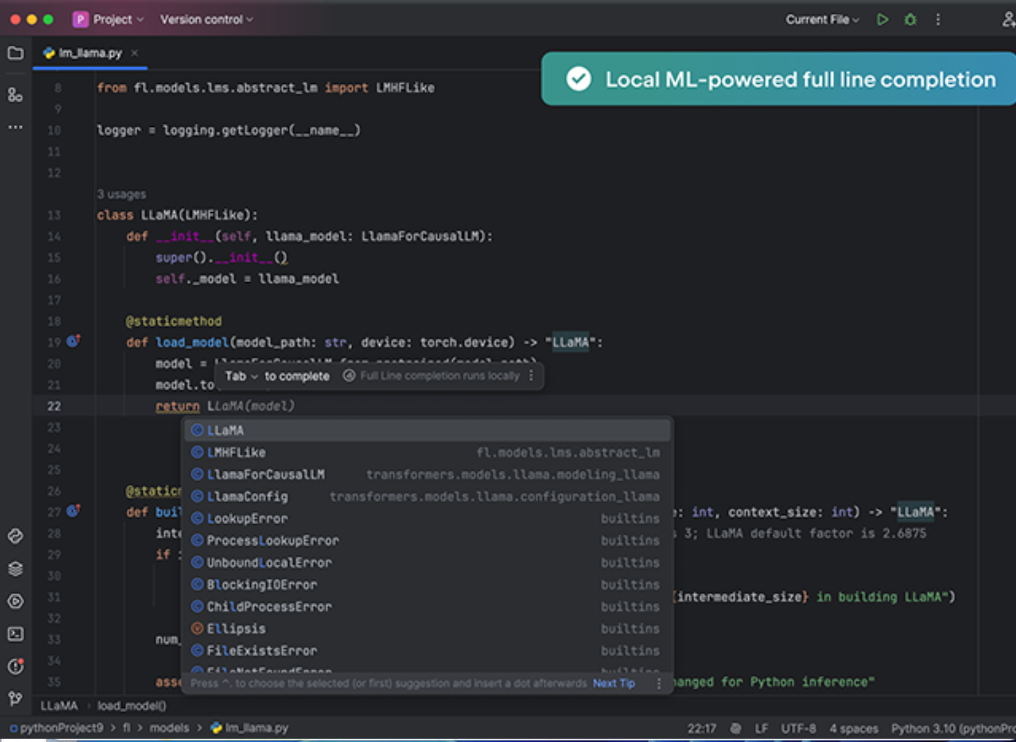Click the status bar reader mode icon
This screenshot has width=1016, height=742.
click(736, 728)
